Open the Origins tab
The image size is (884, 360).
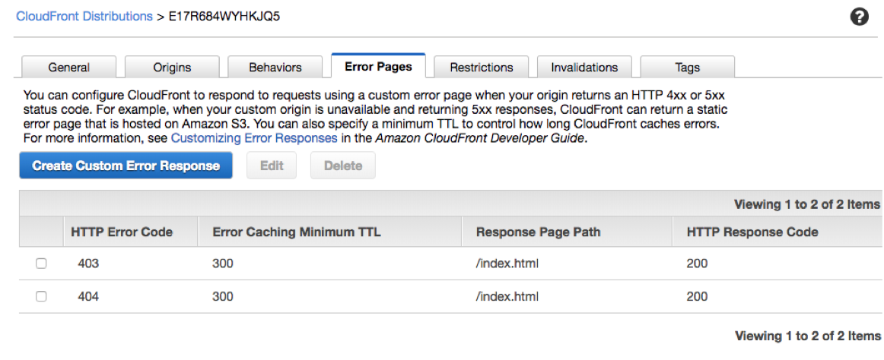tap(172, 67)
